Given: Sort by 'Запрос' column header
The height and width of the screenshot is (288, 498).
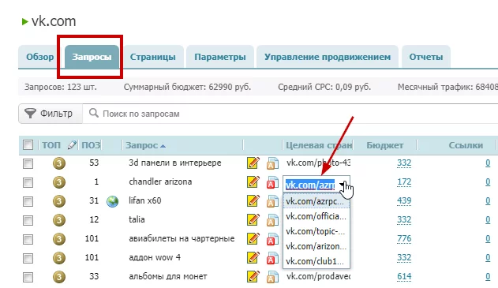Looking at the screenshot, I should coord(145,145).
